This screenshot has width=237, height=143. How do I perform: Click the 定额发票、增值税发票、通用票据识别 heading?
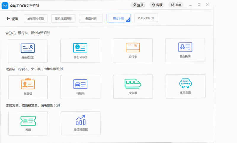[33, 105]
